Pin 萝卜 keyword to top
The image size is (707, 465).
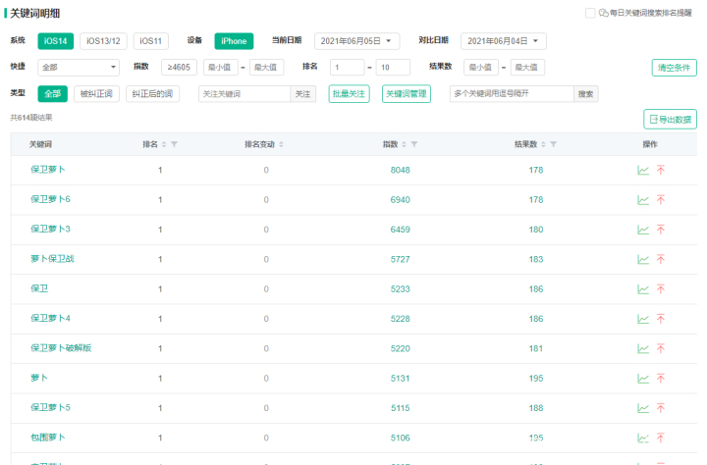[x=661, y=379]
